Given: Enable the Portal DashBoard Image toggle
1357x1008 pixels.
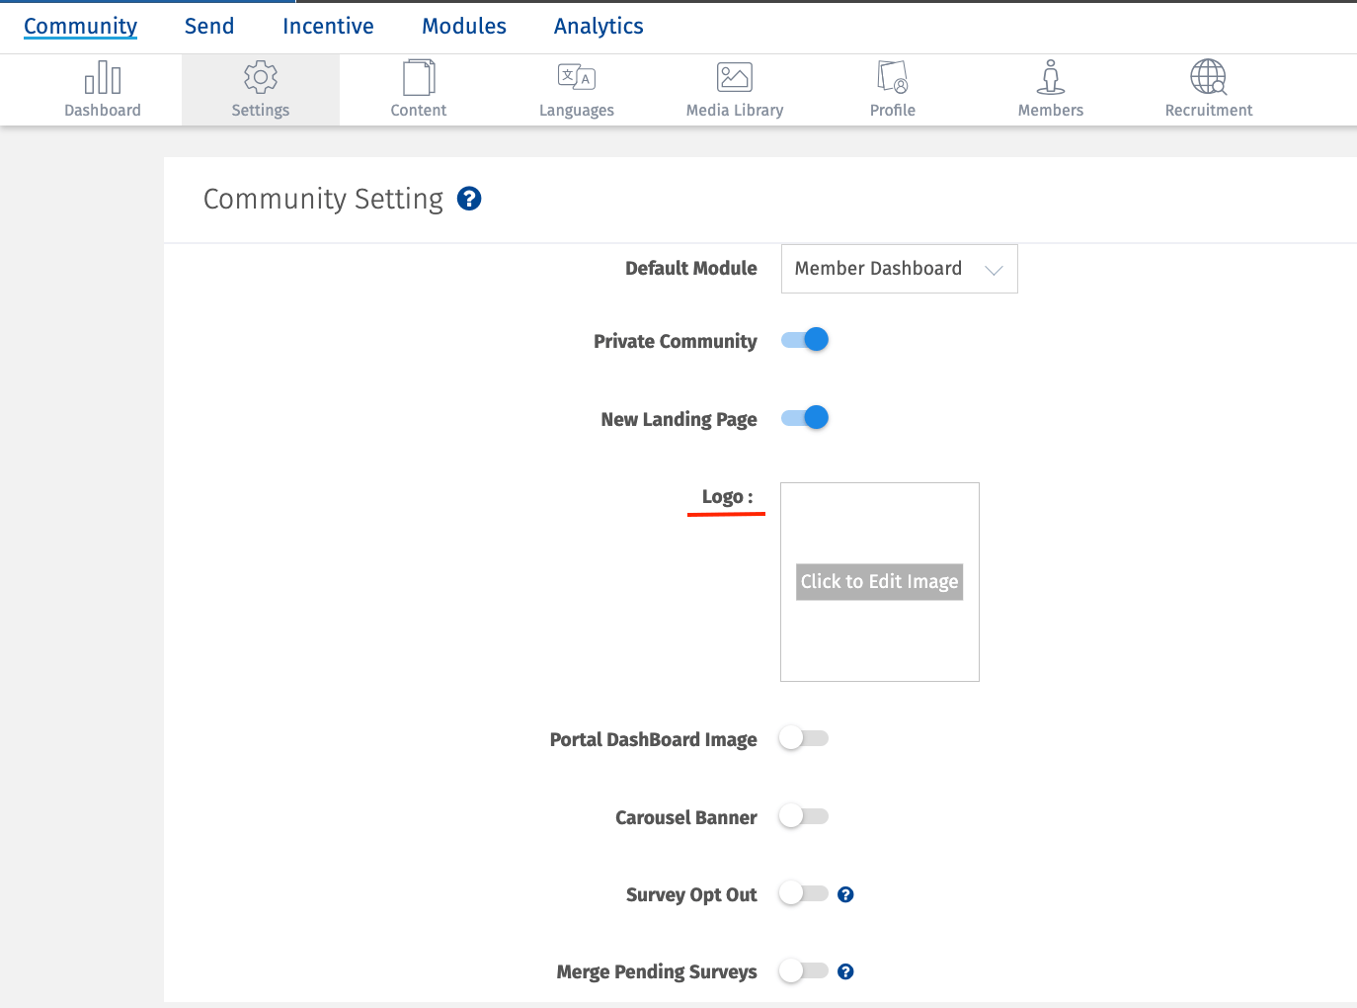Looking at the screenshot, I should tap(803, 738).
